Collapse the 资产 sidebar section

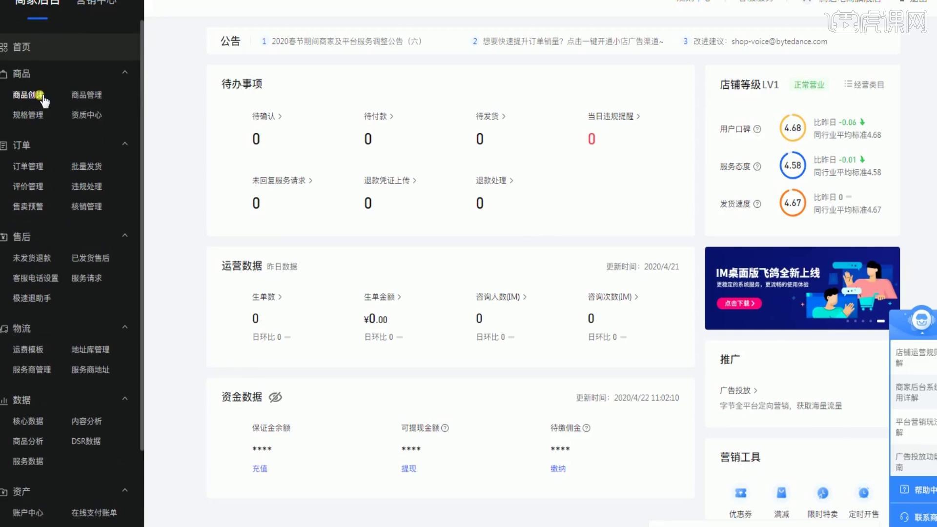(x=125, y=490)
